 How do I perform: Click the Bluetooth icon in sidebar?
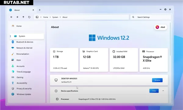click(x=13, y=42)
